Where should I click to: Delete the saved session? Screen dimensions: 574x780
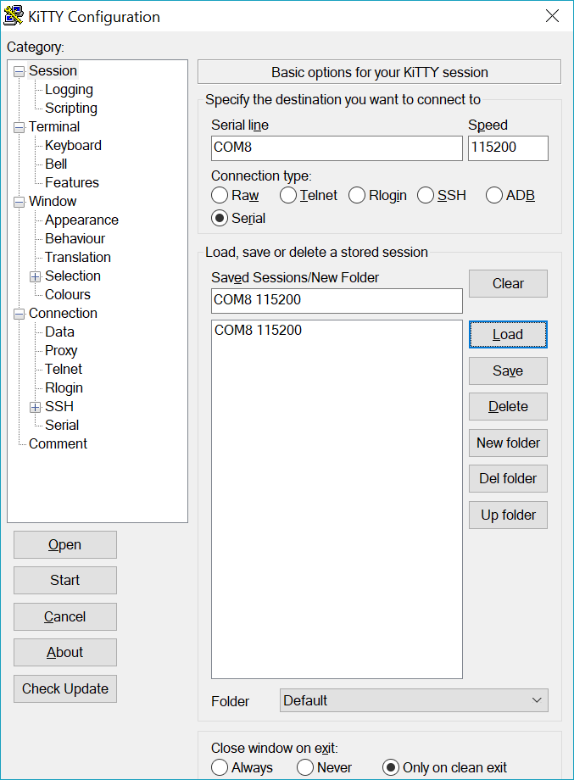[509, 407]
